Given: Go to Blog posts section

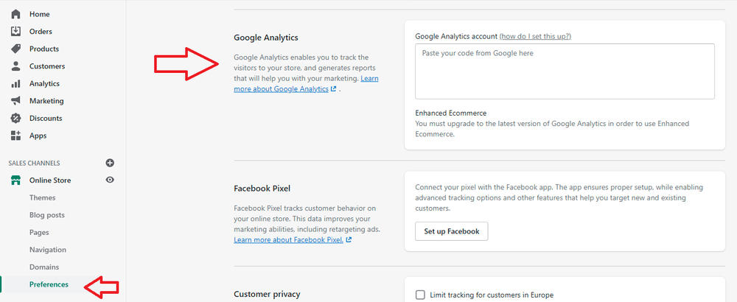Looking at the screenshot, I should (x=46, y=215).
